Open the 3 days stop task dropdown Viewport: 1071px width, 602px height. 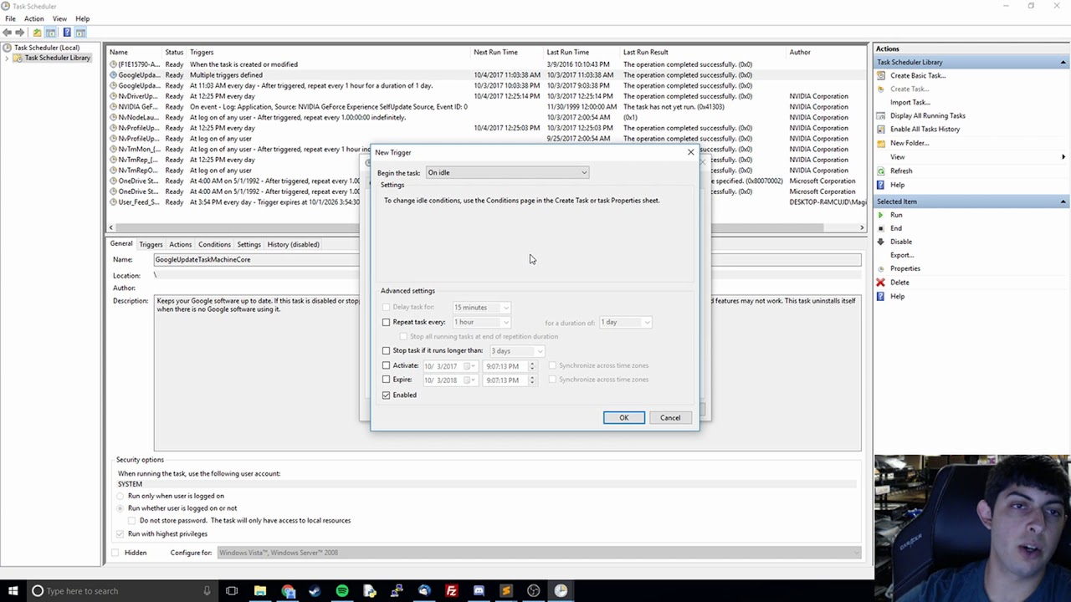(516, 351)
